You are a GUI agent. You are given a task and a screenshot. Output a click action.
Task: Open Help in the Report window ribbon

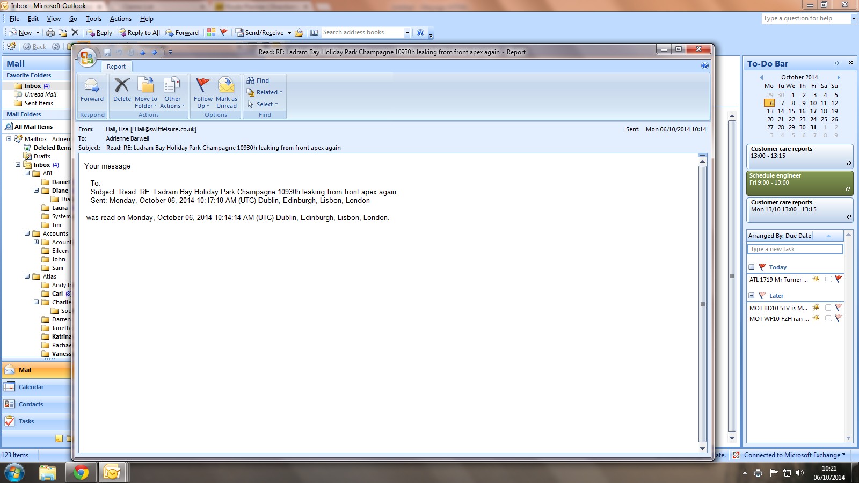click(705, 66)
